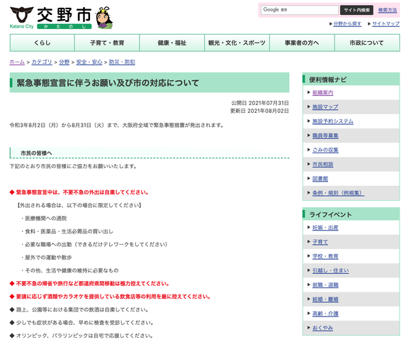Click triangle bullet next to 図書館
411x352 pixels.
tap(309, 179)
